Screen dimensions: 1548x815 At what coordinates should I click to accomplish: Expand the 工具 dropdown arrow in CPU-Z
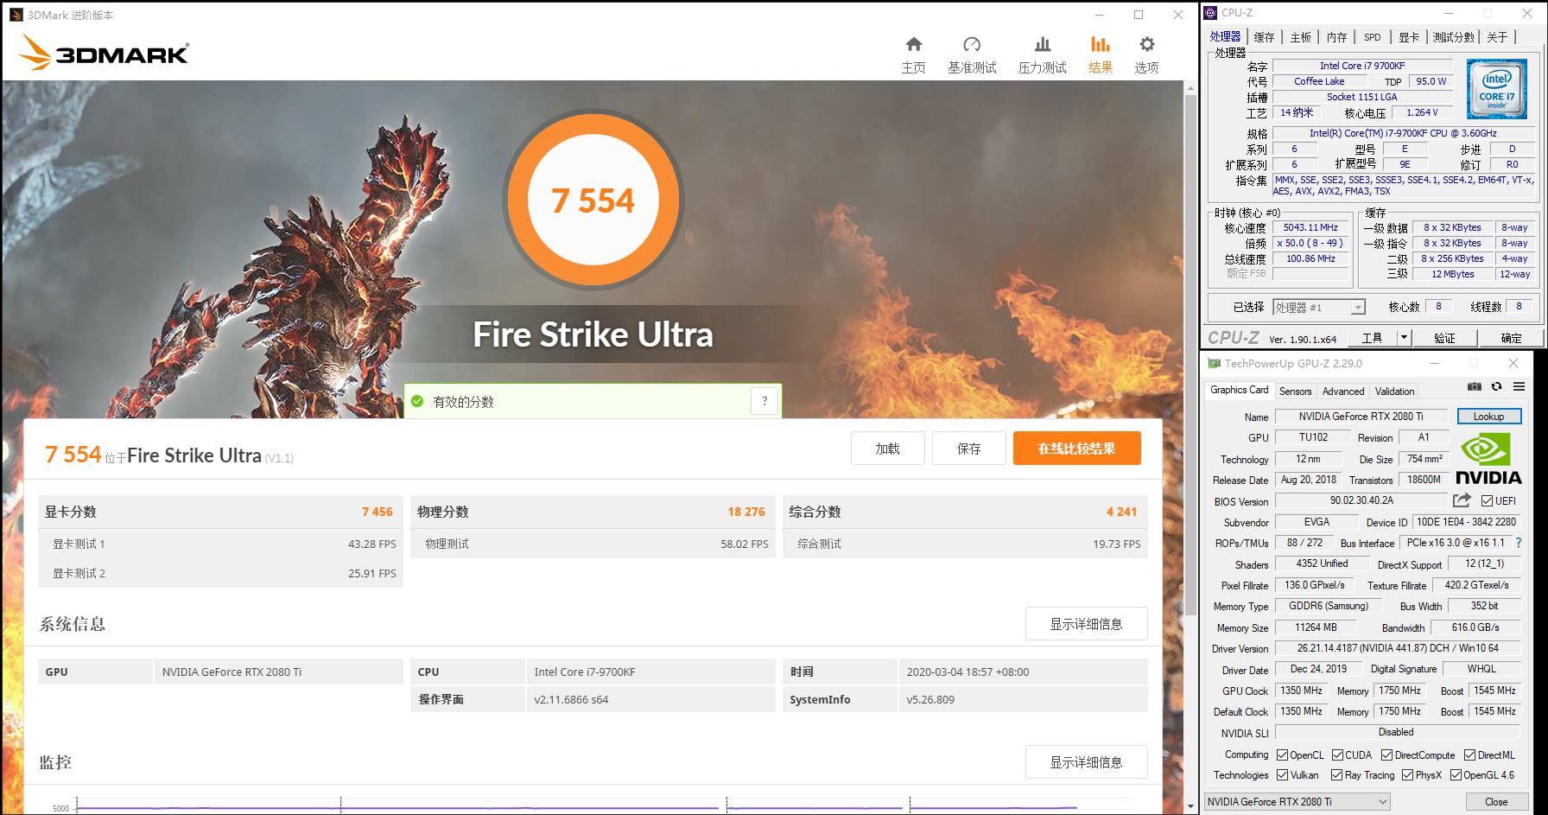(x=1404, y=338)
